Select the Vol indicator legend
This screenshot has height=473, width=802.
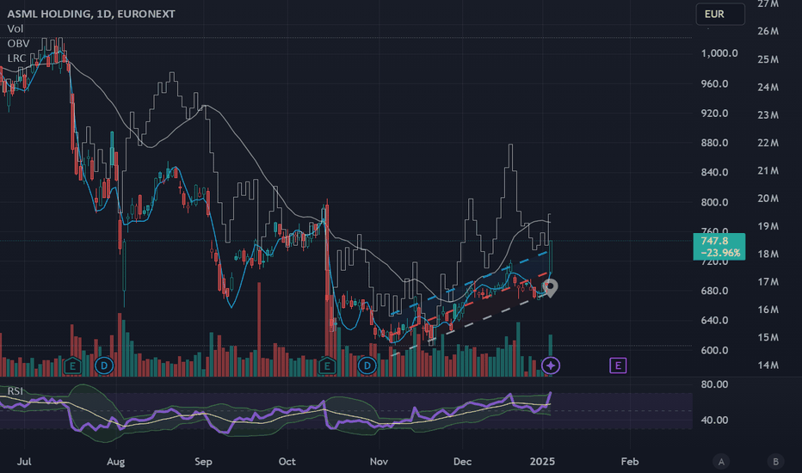tap(15, 28)
